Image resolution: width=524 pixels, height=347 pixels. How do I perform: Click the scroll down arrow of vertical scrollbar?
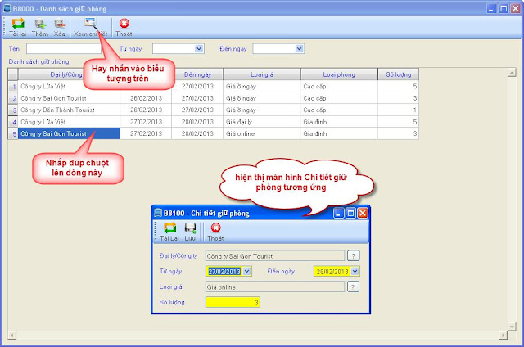[x=512, y=327]
